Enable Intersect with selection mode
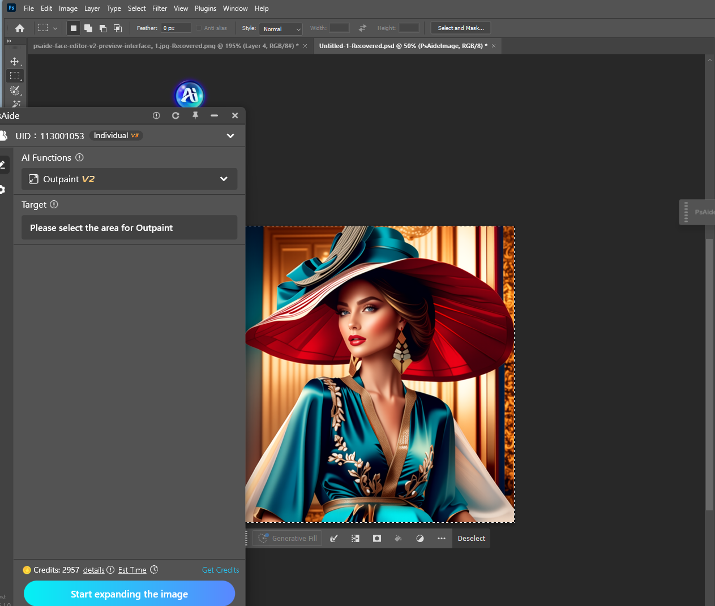The width and height of the screenshot is (715, 606). click(x=118, y=28)
